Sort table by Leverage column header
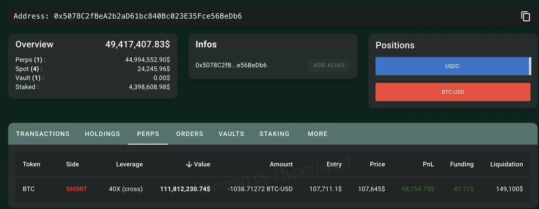The height and width of the screenshot is (209, 539). point(129,165)
